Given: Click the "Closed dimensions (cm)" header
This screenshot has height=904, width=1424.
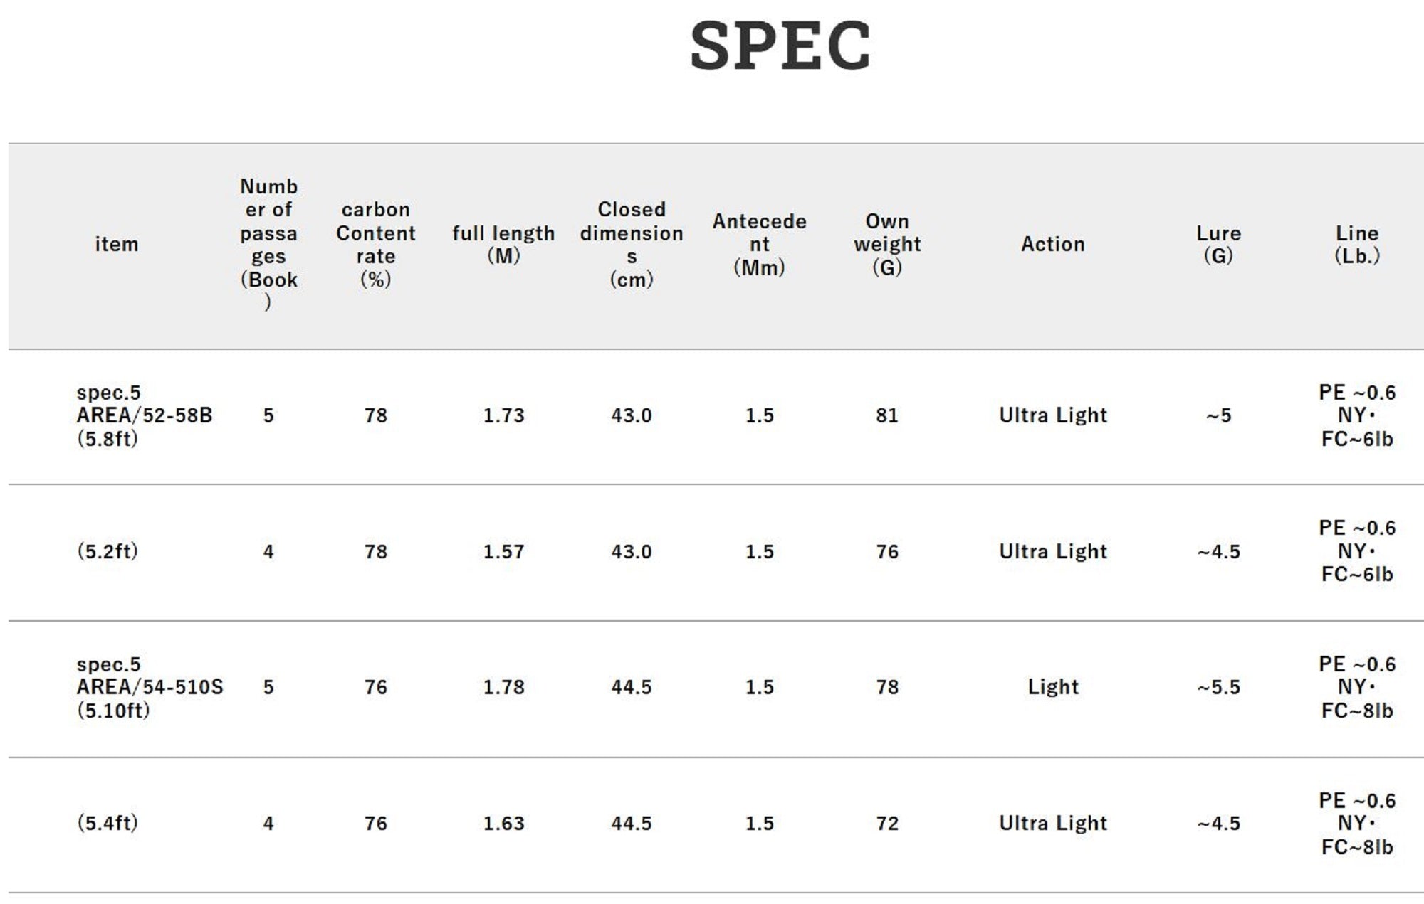Looking at the screenshot, I should click(632, 244).
